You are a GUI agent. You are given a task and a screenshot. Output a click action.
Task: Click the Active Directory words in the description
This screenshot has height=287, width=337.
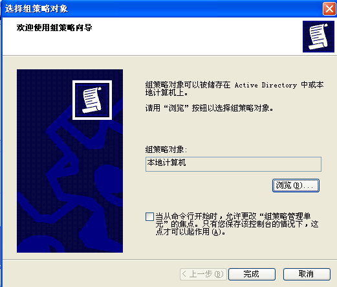point(266,85)
